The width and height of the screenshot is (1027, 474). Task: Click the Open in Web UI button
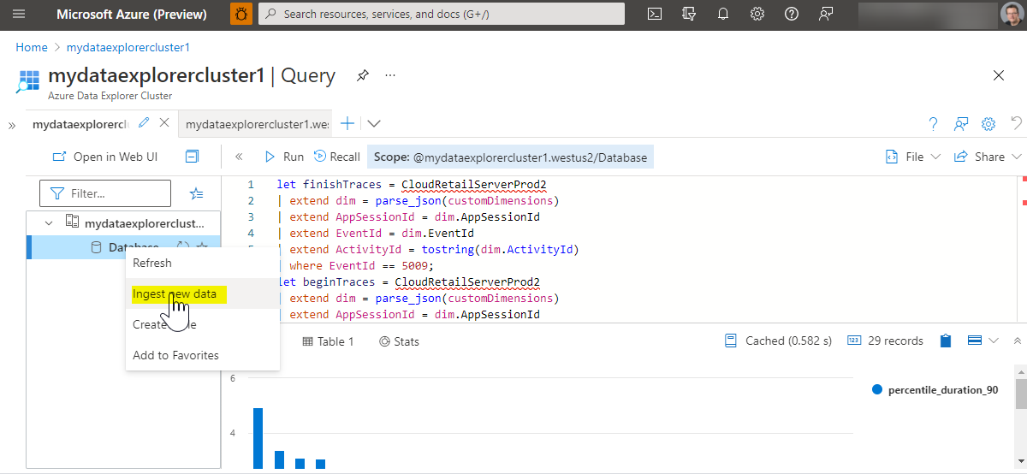click(105, 157)
